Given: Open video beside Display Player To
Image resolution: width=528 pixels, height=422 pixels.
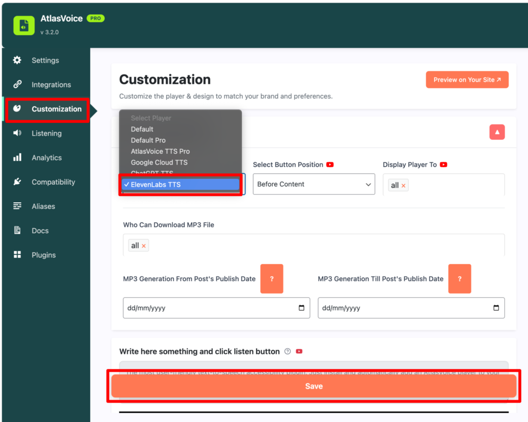Looking at the screenshot, I should [443, 165].
